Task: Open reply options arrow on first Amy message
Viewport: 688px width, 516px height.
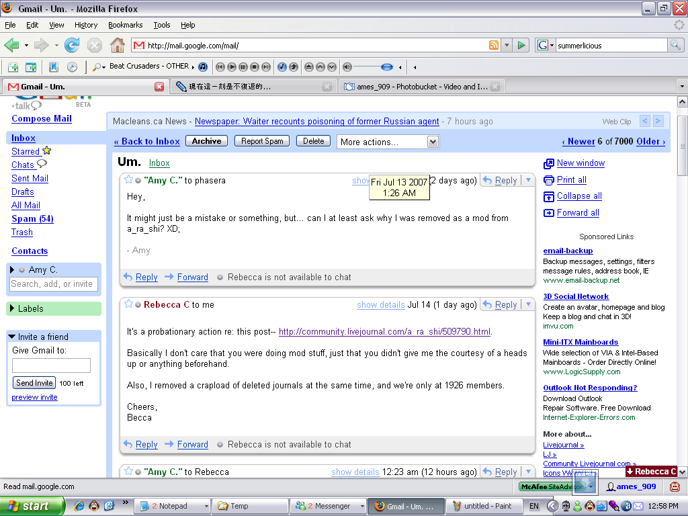Action: click(x=528, y=180)
